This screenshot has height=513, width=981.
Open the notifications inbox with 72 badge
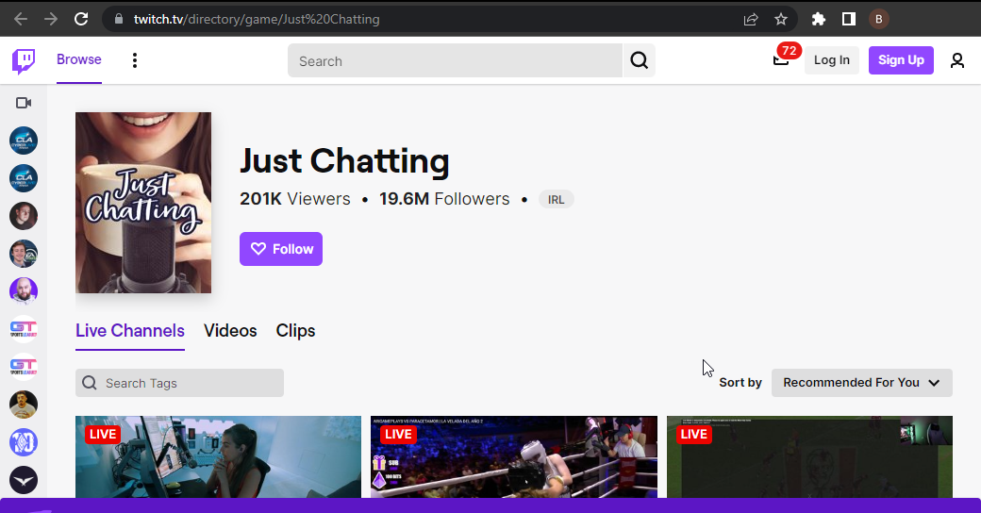pyautogui.click(x=781, y=58)
